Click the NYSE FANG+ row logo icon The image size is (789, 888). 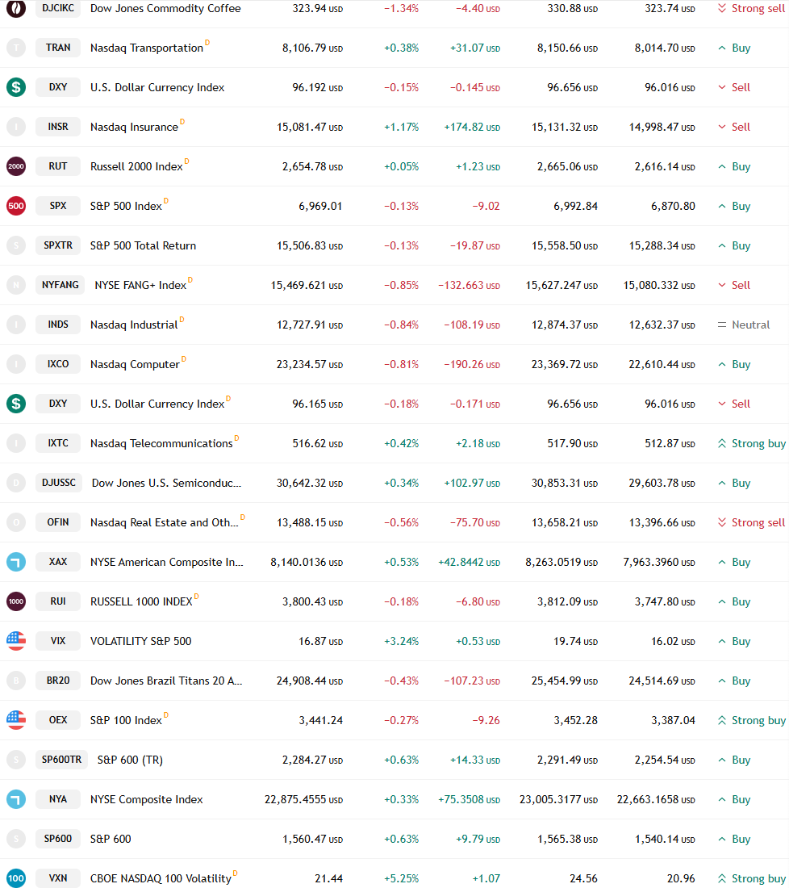(x=16, y=285)
